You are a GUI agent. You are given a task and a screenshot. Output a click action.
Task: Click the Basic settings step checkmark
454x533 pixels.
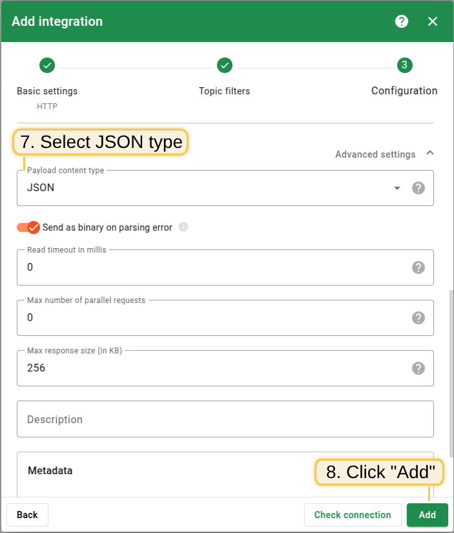click(x=47, y=65)
